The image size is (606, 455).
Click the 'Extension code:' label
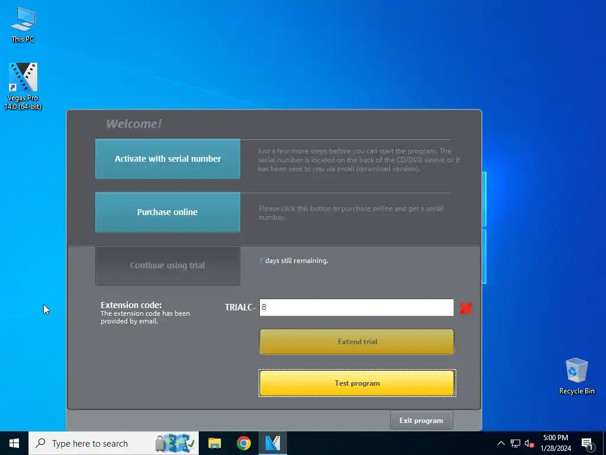131,305
